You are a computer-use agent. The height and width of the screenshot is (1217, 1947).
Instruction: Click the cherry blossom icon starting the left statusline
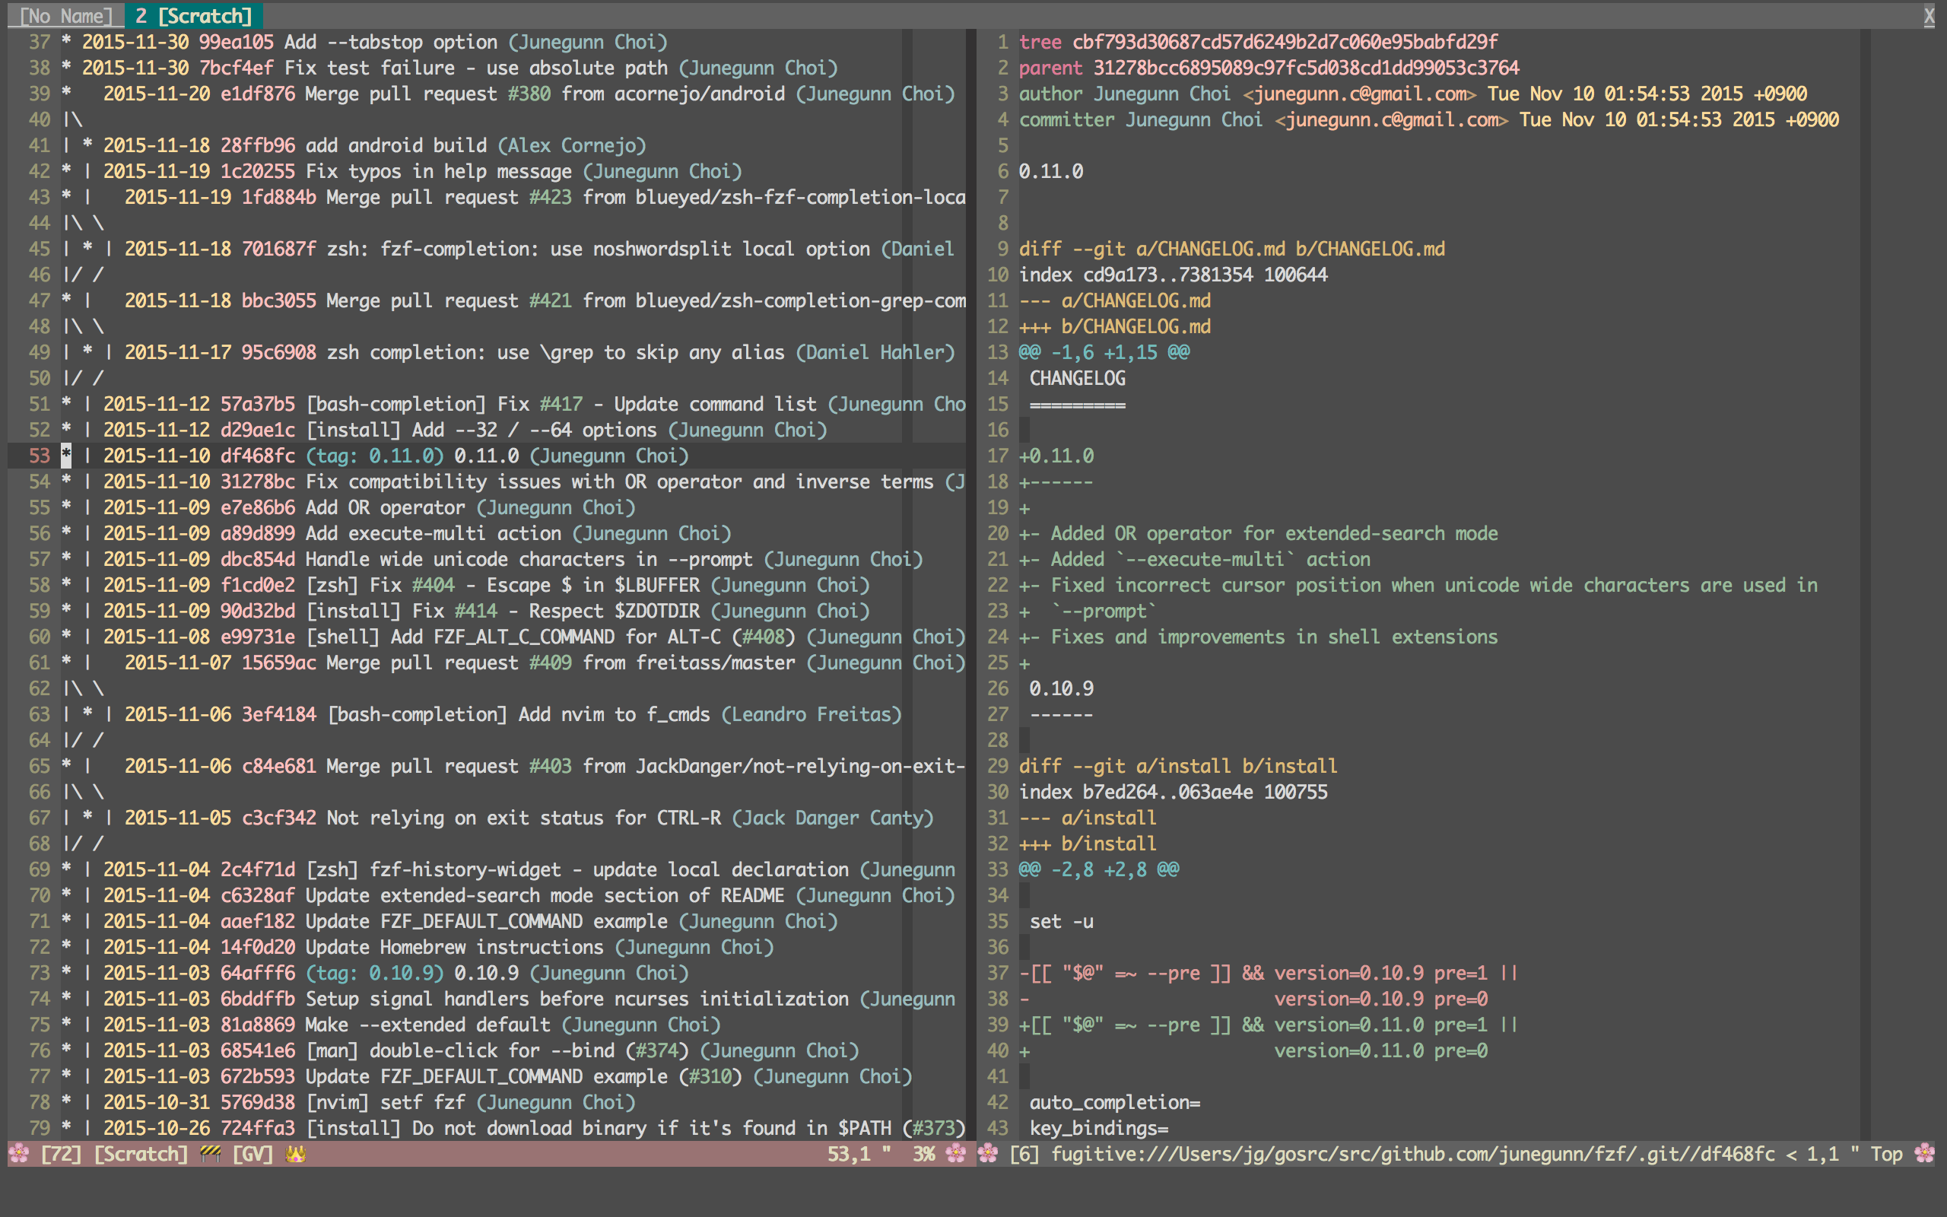[20, 1153]
